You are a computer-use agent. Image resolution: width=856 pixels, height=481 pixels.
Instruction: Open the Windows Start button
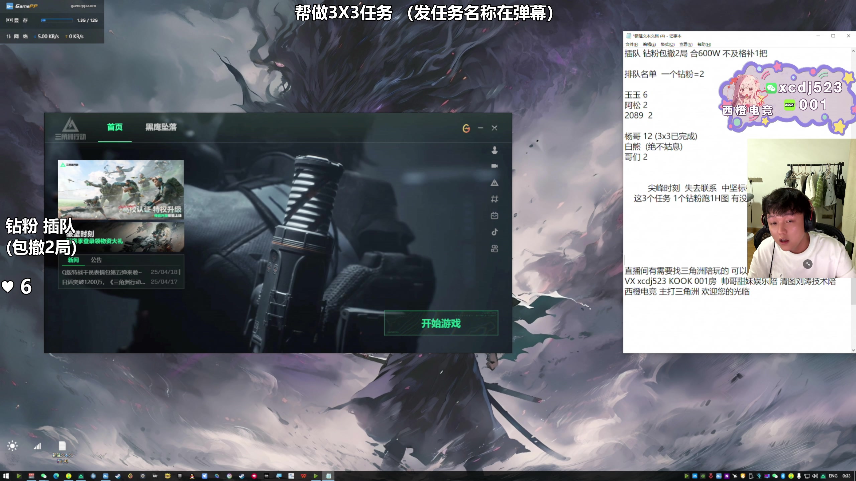[6, 476]
